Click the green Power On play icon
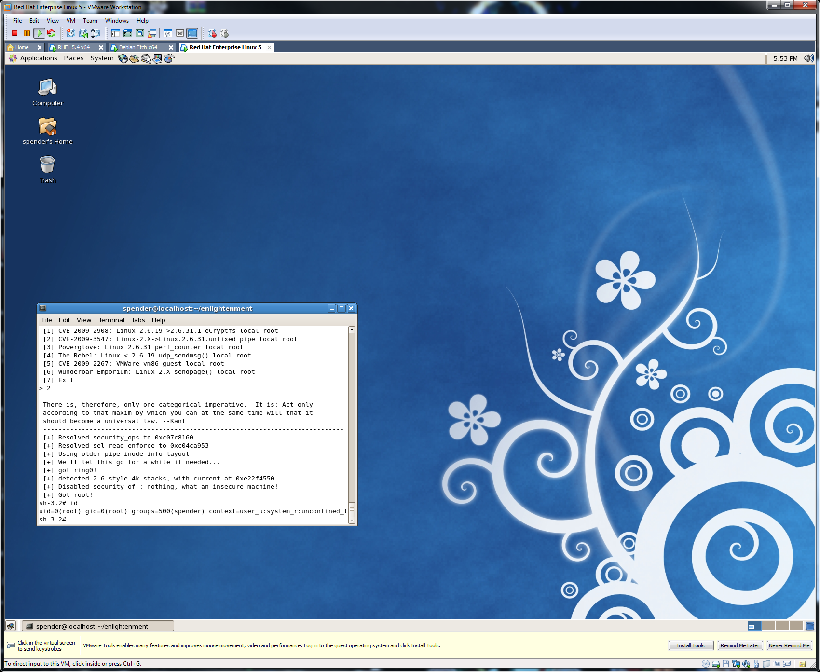 pos(40,33)
